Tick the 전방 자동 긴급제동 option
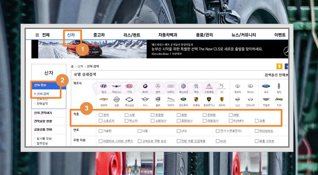 179,141
